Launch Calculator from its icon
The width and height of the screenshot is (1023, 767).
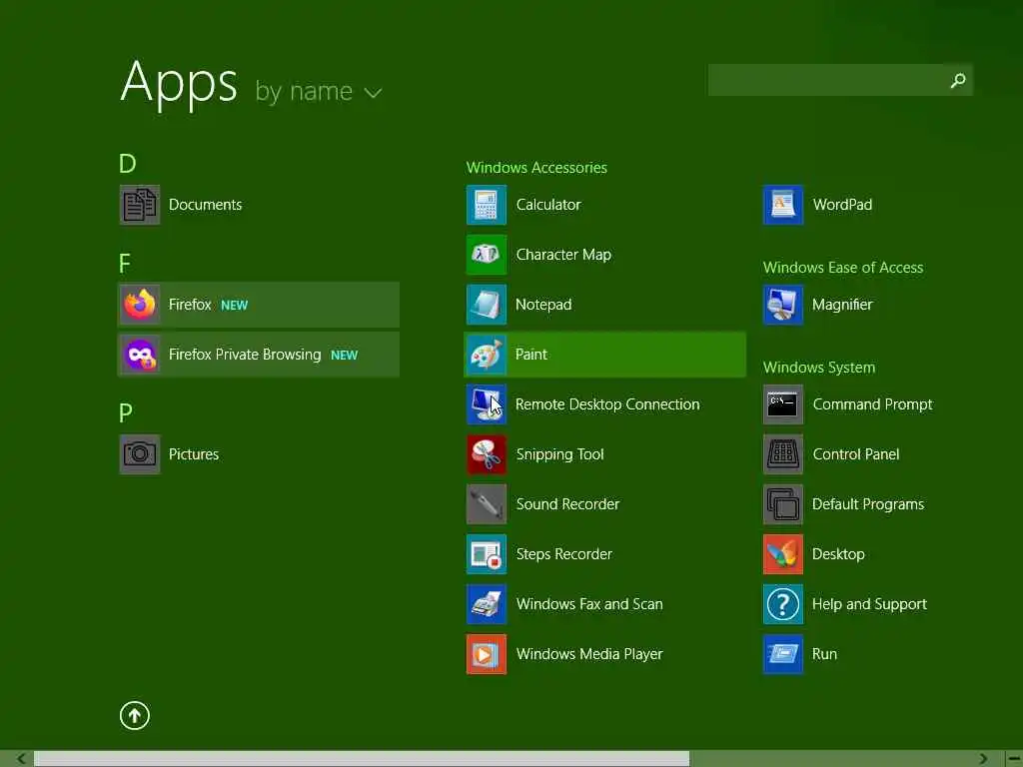pyautogui.click(x=487, y=205)
